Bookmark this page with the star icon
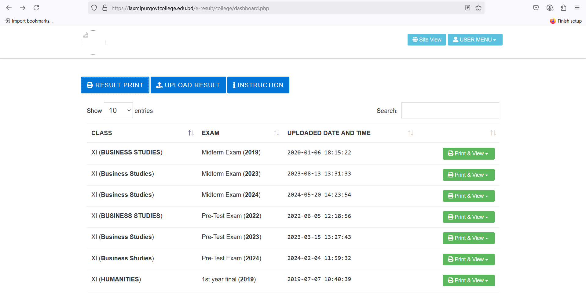 pos(478,8)
